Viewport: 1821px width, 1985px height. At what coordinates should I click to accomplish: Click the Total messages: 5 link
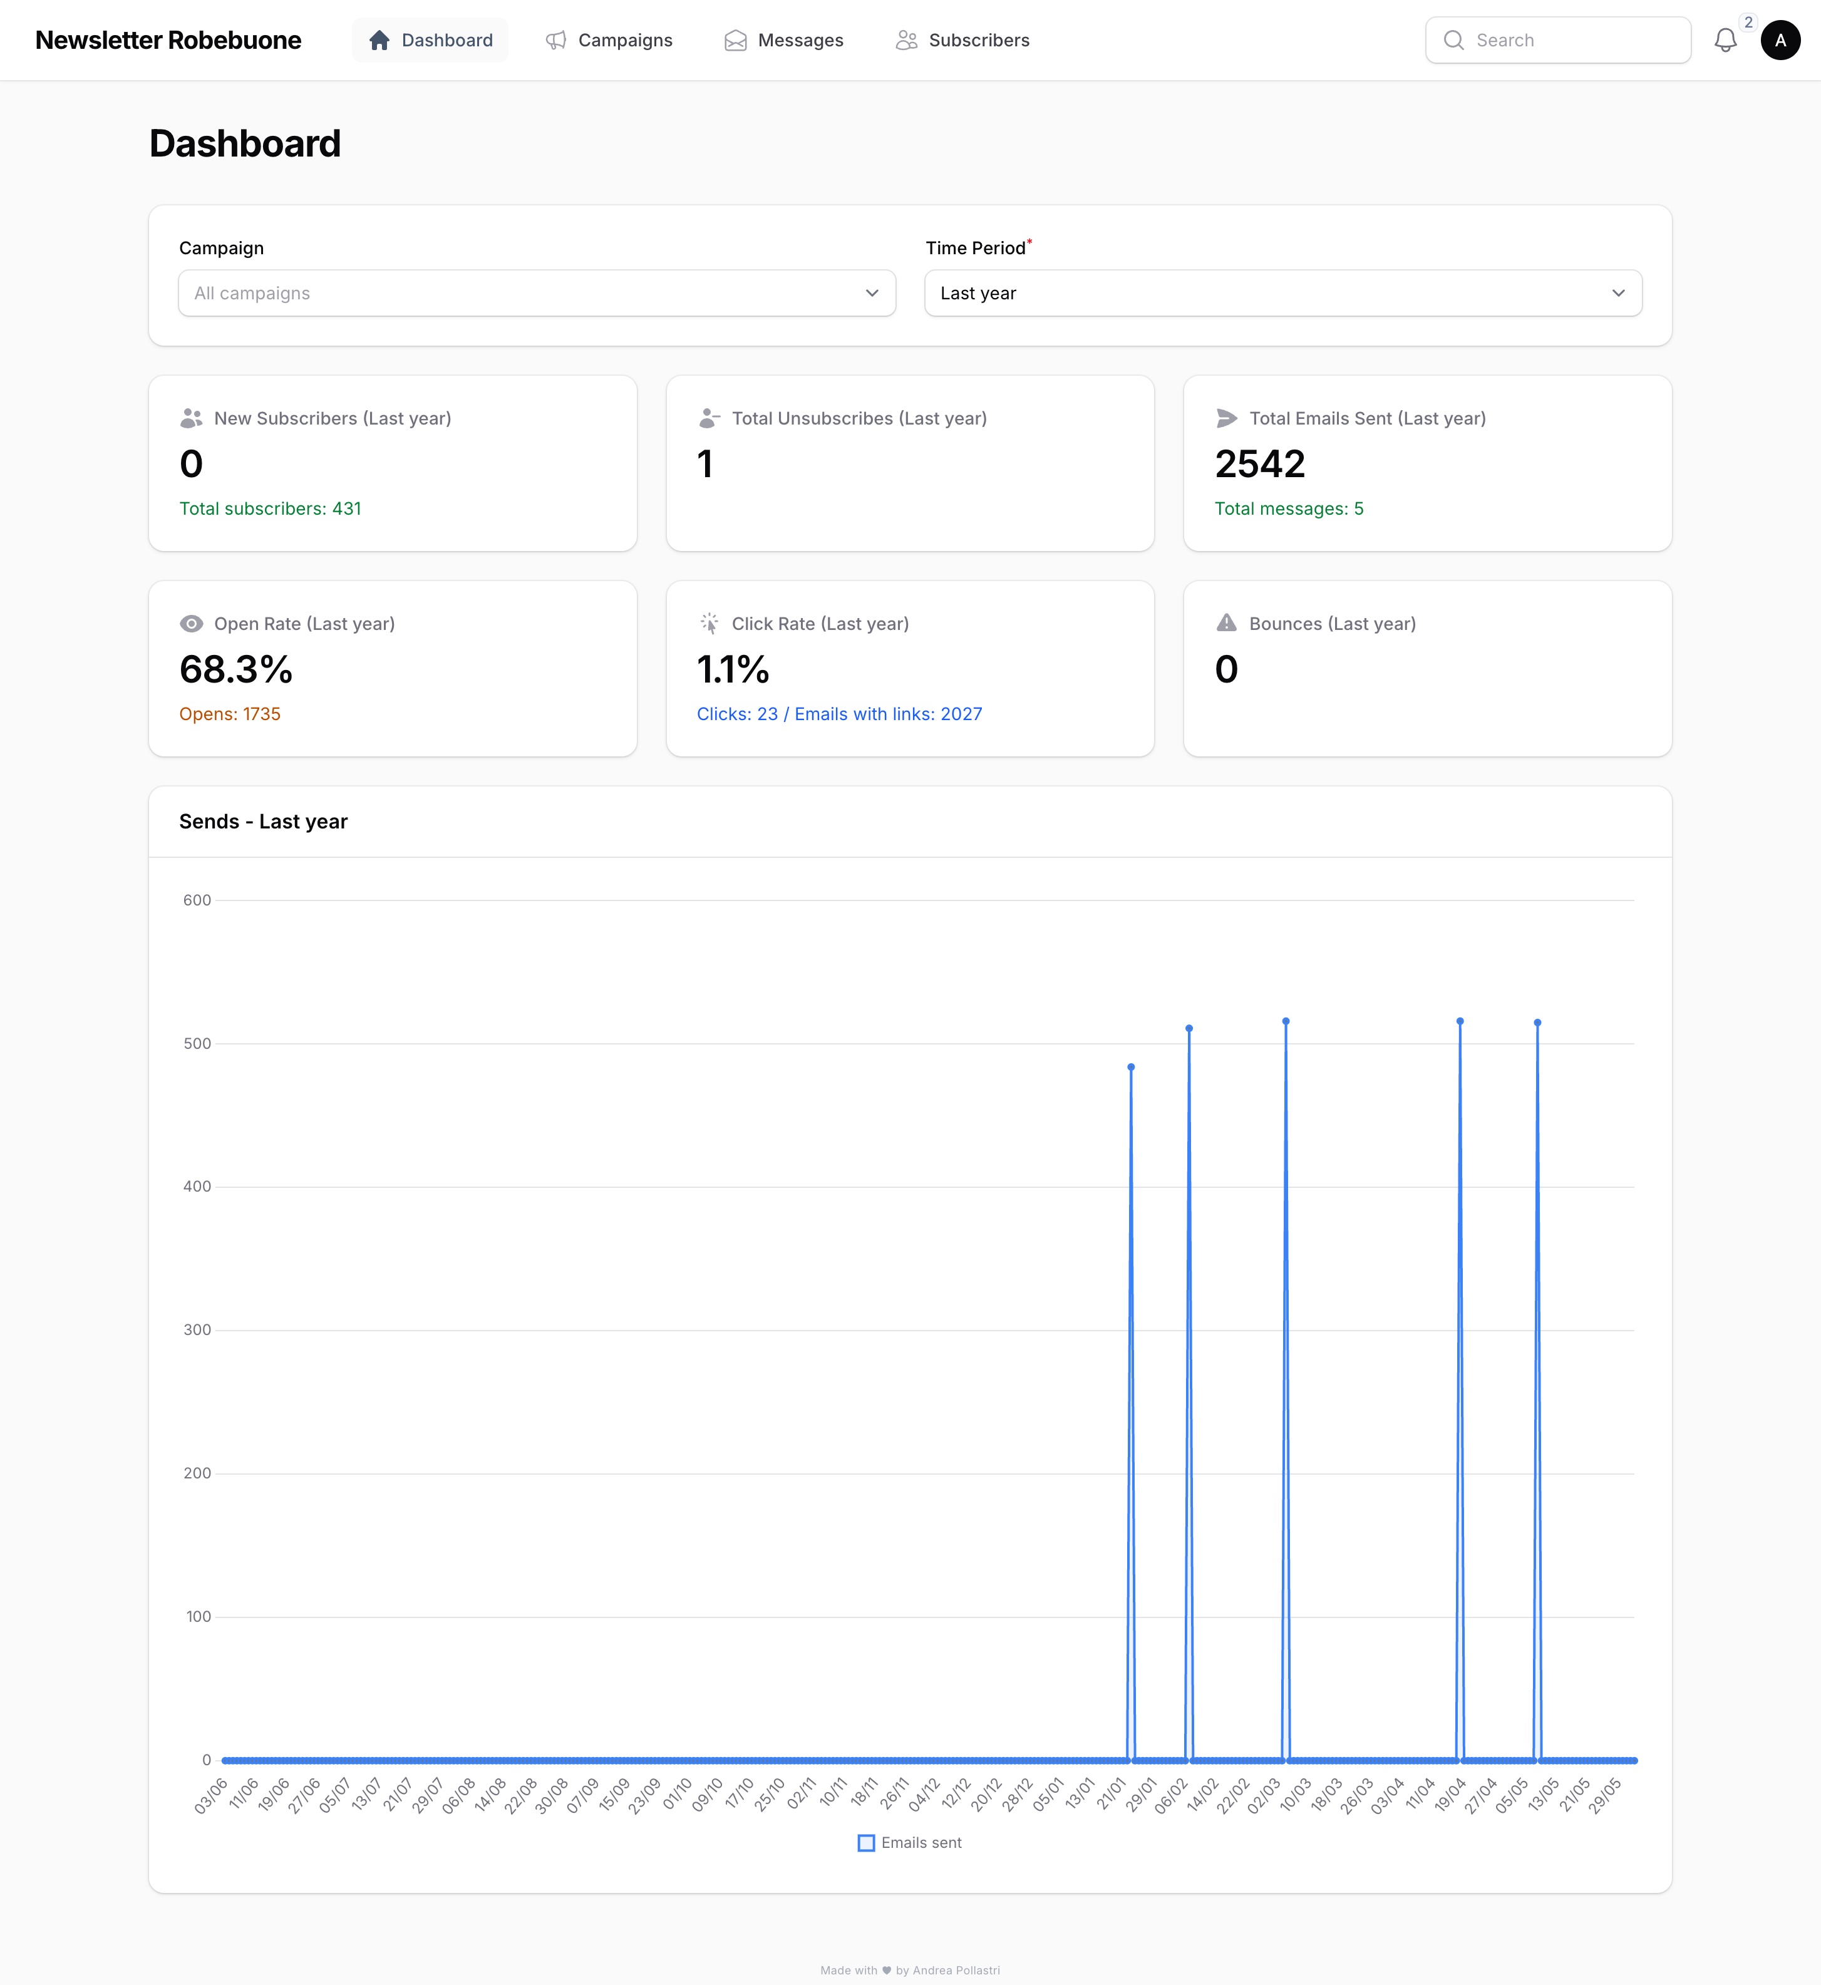[1289, 509]
